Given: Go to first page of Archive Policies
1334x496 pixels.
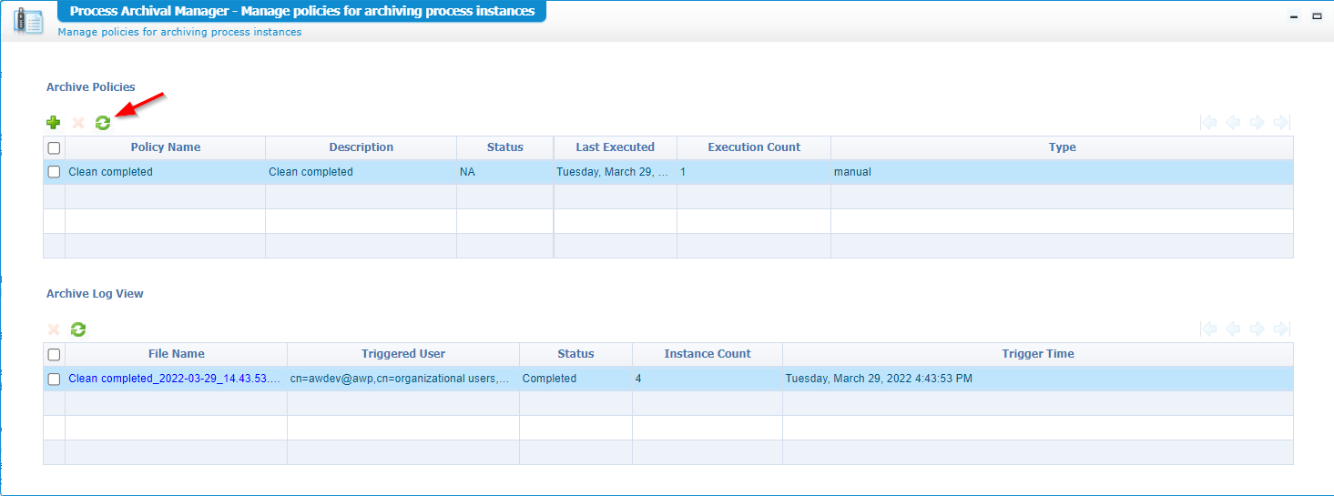Looking at the screenshot, I should coord(1209,123).
